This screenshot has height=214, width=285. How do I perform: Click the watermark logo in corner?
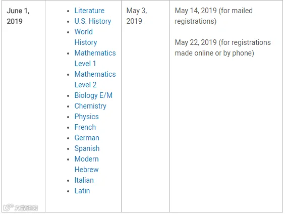click(20, 207)
